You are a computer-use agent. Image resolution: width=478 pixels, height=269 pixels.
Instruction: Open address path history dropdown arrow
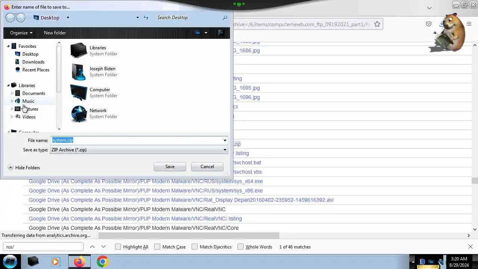click(137, 18)
